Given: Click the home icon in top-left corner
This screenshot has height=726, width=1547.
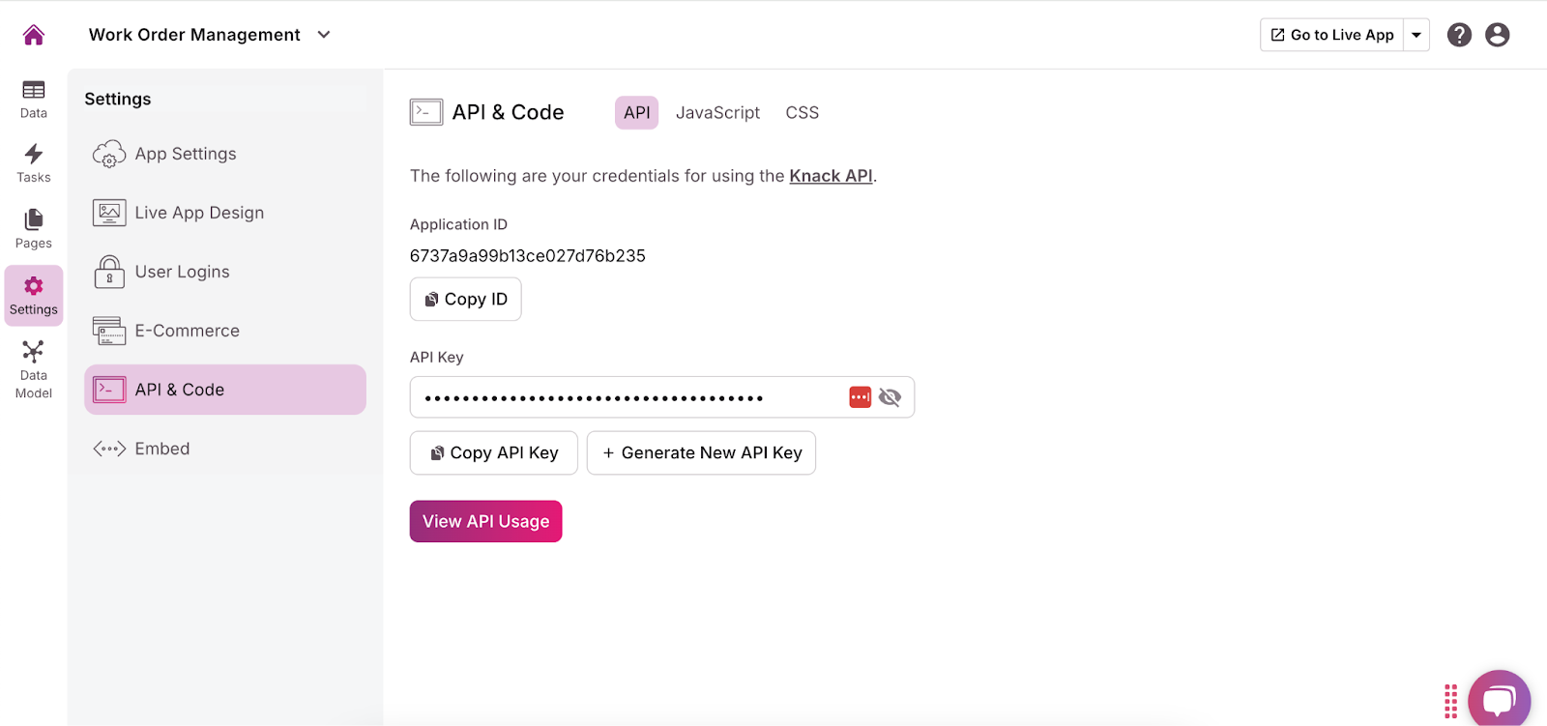Looking at the screenshot, I should point(34,35).
